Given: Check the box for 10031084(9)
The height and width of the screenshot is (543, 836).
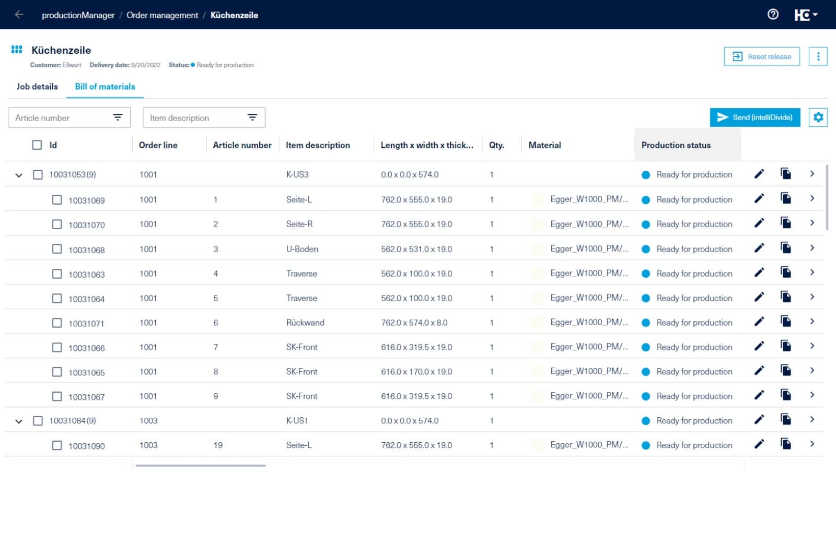Looking at the screenshot, I should [x=38, y=420].
